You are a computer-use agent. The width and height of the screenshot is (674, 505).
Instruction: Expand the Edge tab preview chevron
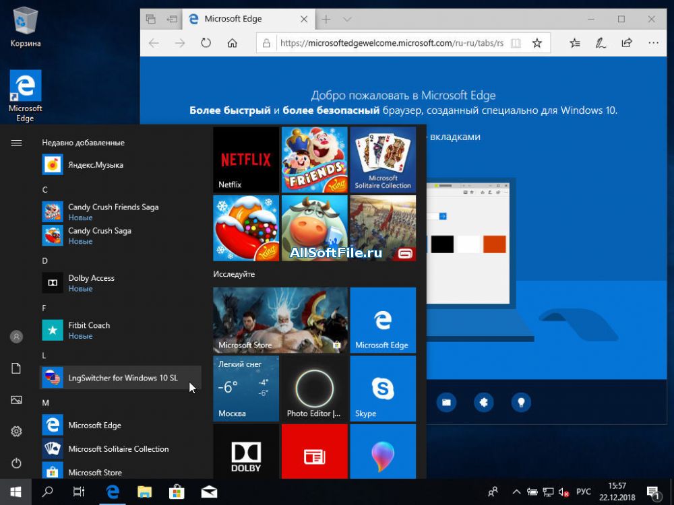point(347,20)
